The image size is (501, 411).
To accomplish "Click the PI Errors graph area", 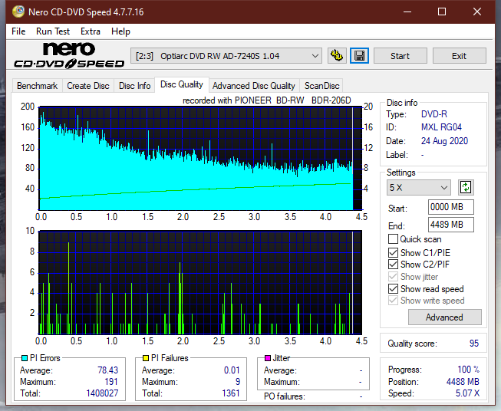I will pyautogui.click(x=200, y=159).
